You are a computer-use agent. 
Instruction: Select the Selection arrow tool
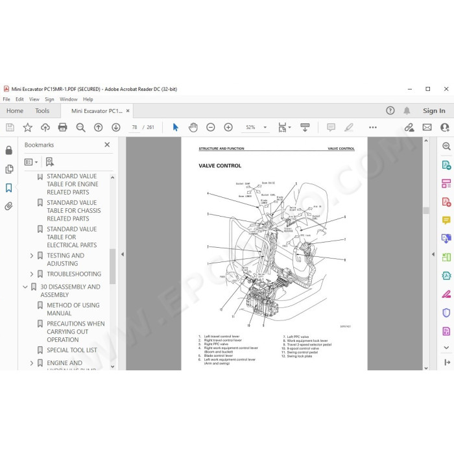(176, 127)
